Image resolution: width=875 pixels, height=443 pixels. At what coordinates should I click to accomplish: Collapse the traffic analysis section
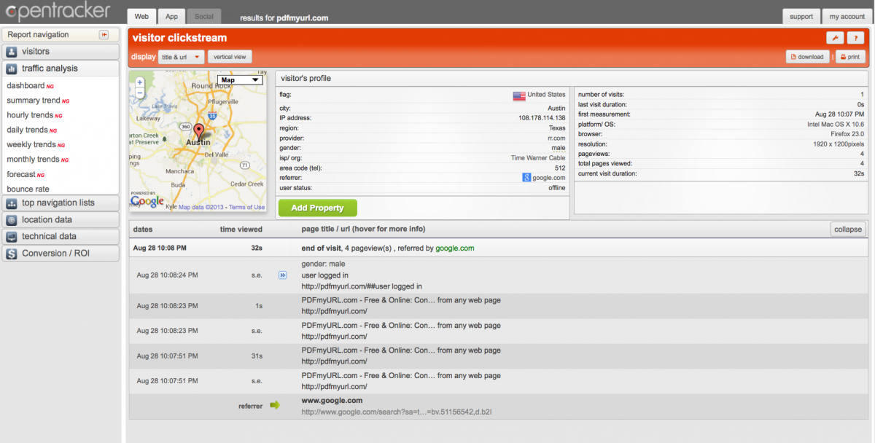click(61, 68)
